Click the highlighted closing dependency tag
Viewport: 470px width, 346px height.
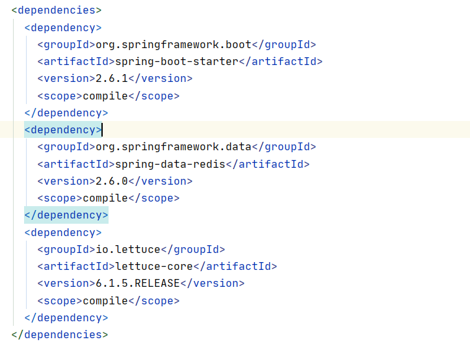pyautogui.click(x=66, y=215)
